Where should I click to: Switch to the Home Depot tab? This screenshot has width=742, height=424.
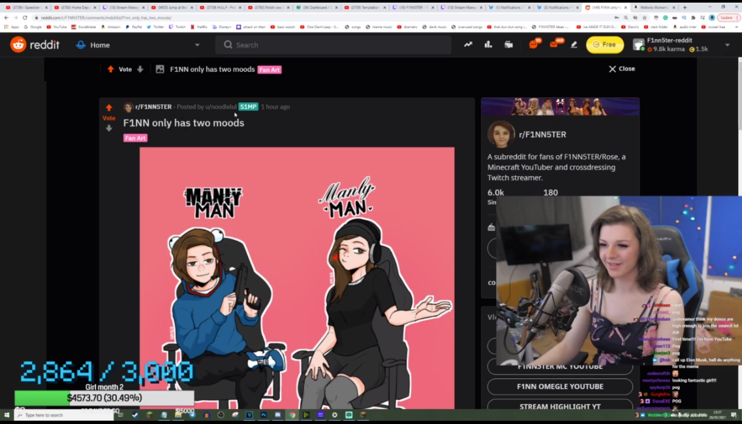(x=74, y=8)
